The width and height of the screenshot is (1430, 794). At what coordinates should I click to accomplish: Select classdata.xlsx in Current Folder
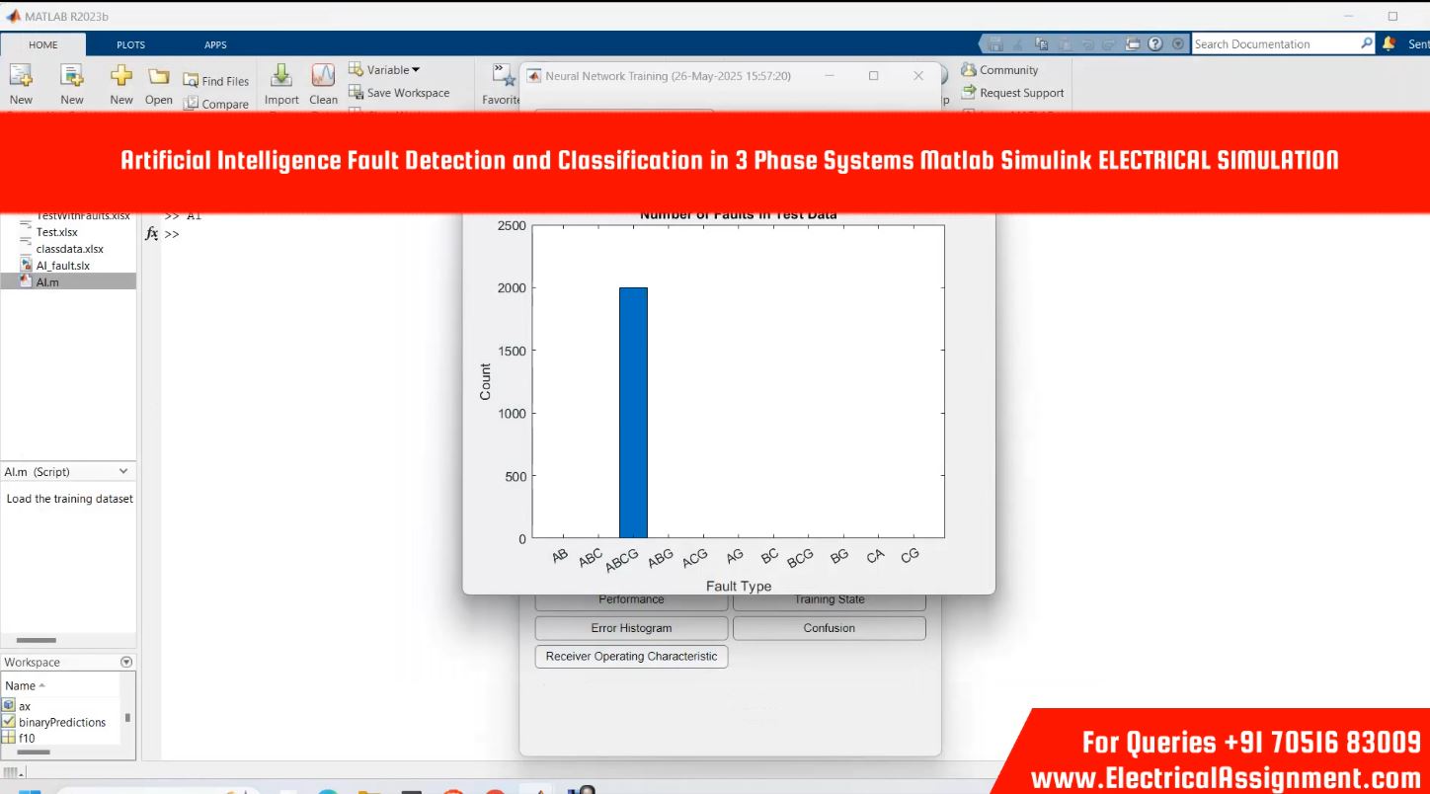[68, 249]
